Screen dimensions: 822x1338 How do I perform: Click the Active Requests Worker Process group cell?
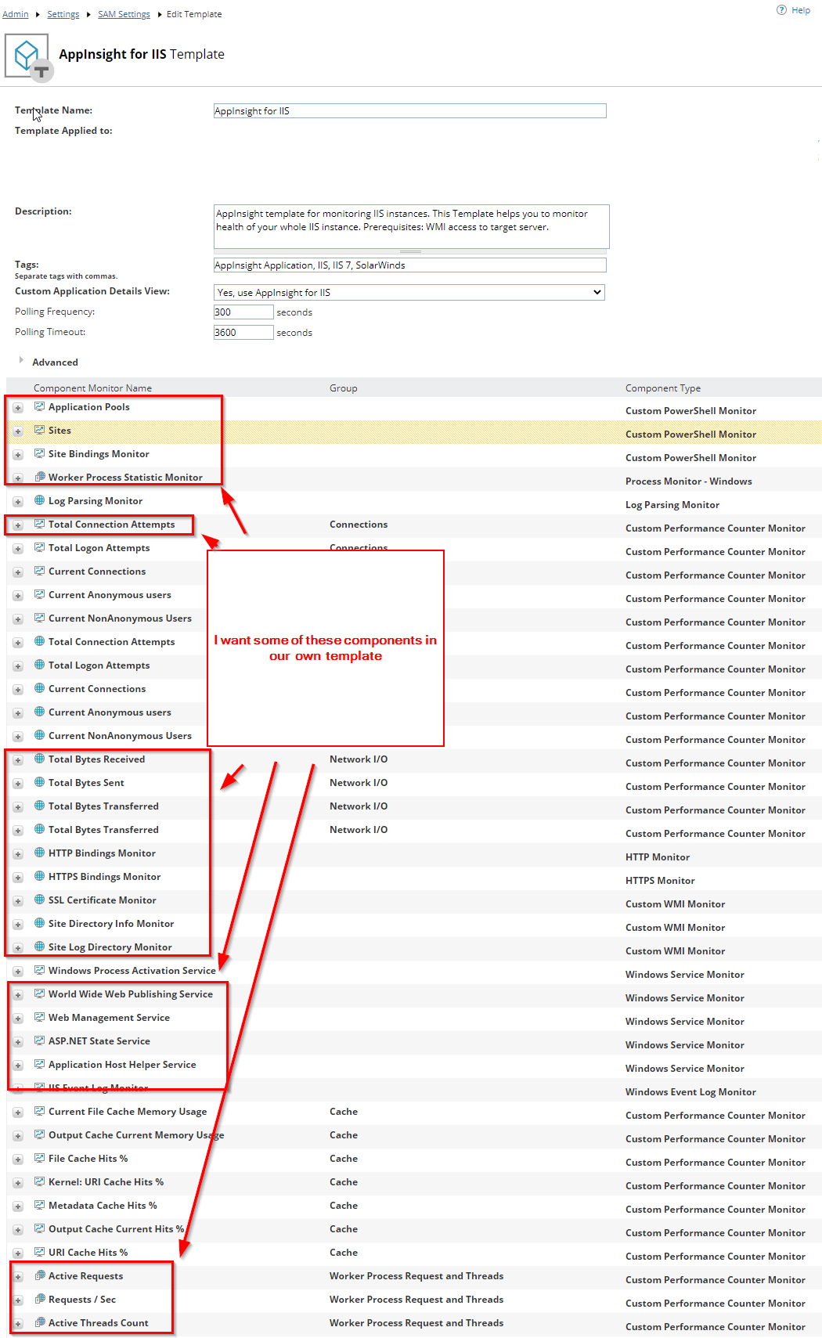click(x=416, y=1275)
